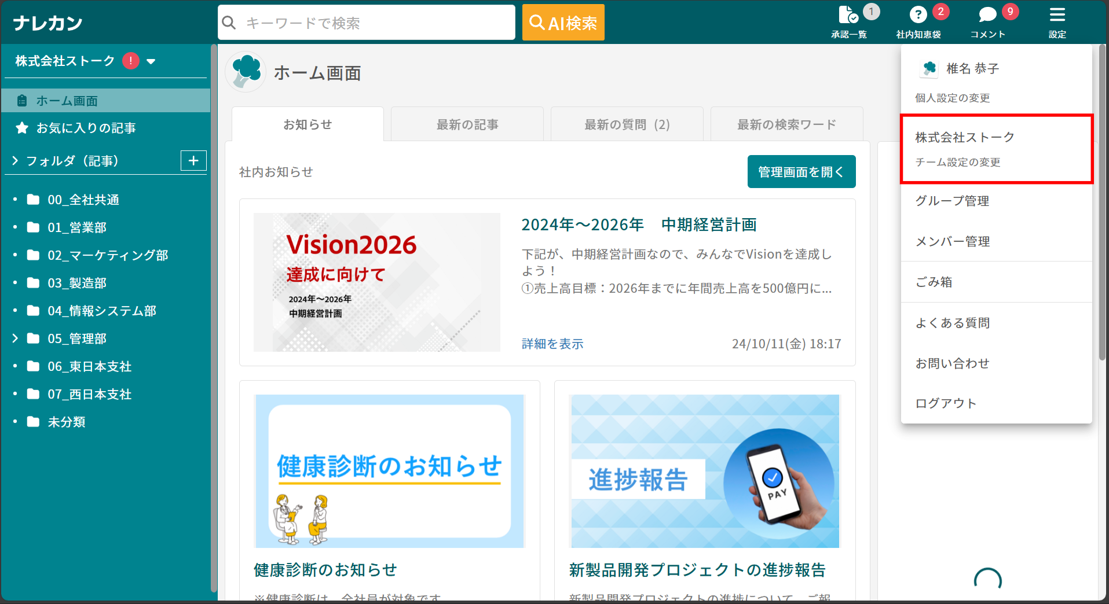Open the 健康診断のお知らせ thumbnail
Screen dimensions: 1109x604
[x=389, y=471]
